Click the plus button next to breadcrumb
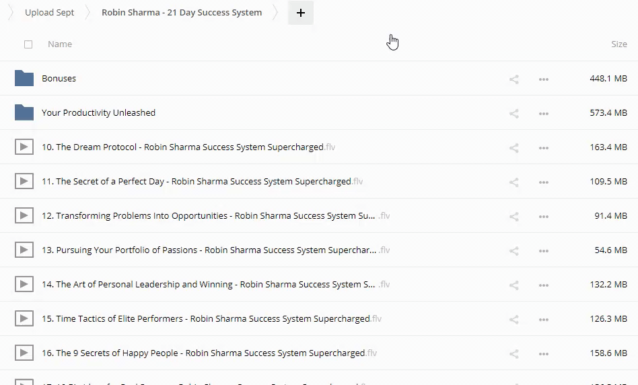 coord(300,13)
